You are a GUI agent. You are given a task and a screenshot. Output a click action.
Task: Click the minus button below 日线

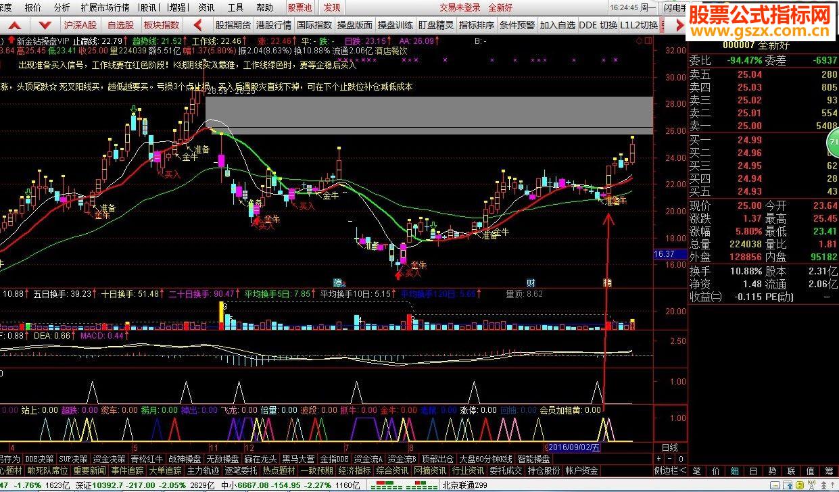669,459
